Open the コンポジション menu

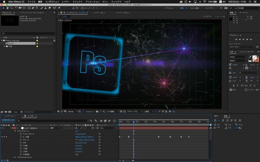(52, 2)
